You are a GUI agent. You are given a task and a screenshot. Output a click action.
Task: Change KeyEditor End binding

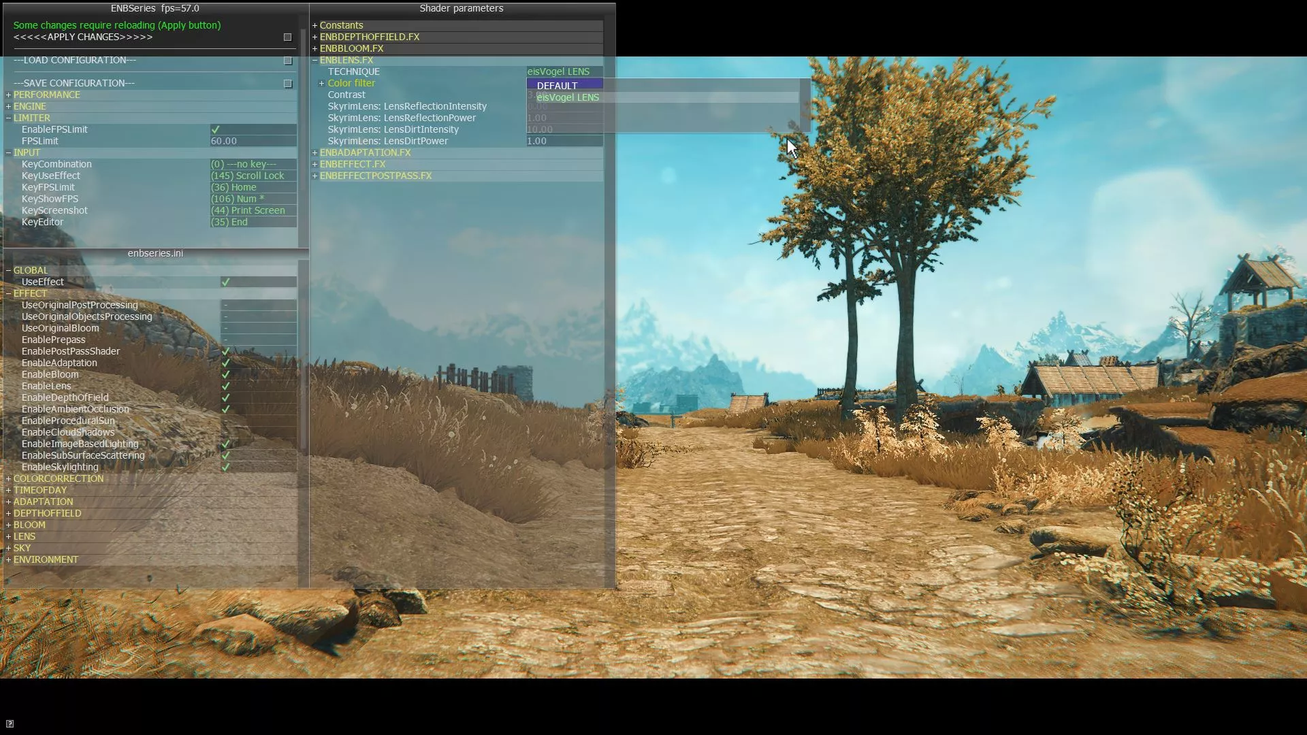tap(253, 222)
